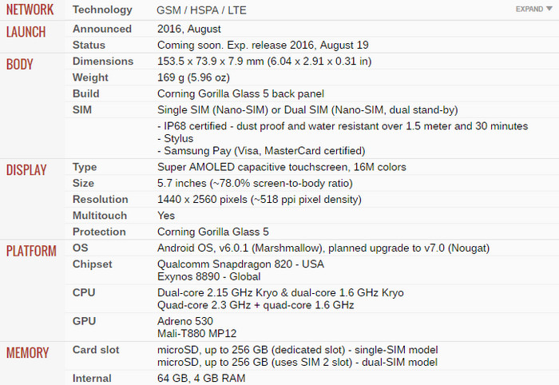Open the Protection glossary link
The width and height of the screenshot is (559, 385).
tap(99, 232)
